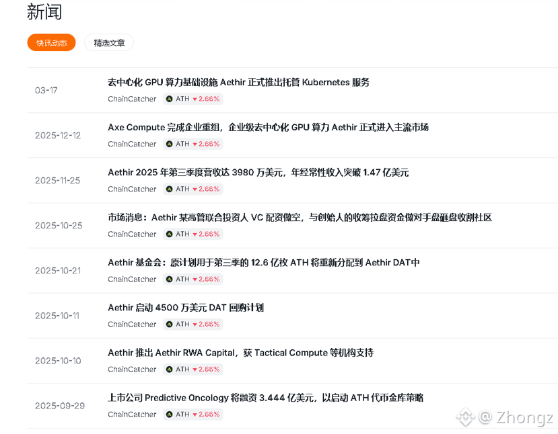
Task: Click the 2.66% change in the 2025-10-11 row
Action: (207, 324)
